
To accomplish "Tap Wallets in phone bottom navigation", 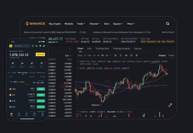I will pos(43,114).
